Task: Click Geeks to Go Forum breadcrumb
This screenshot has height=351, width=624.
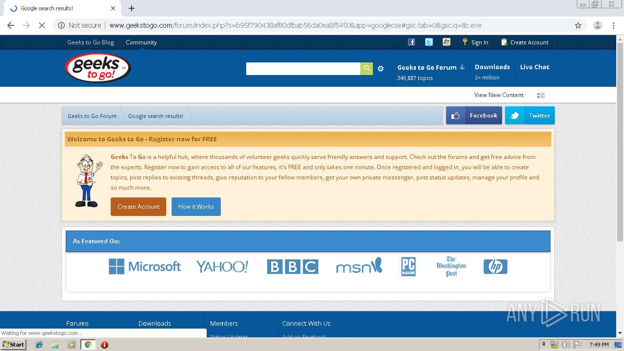Action: [92, 116]
